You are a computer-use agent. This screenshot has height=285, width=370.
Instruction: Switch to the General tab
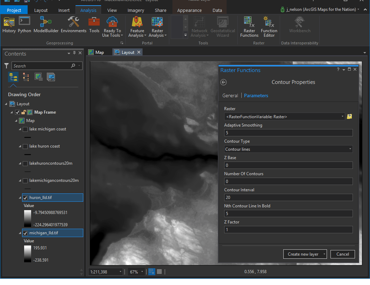pyautogui.click(x=230, y=95)
